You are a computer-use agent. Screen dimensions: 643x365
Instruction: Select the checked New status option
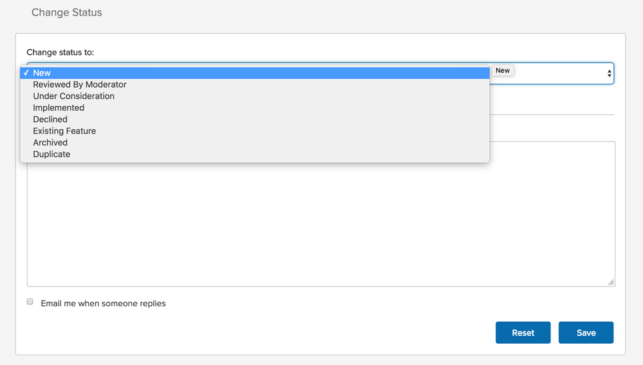point(255,73)
